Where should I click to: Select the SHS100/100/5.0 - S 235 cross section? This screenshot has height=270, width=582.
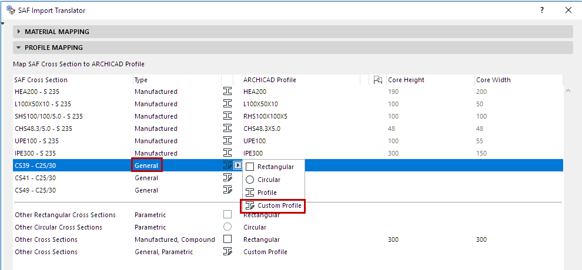pos(49,116)
